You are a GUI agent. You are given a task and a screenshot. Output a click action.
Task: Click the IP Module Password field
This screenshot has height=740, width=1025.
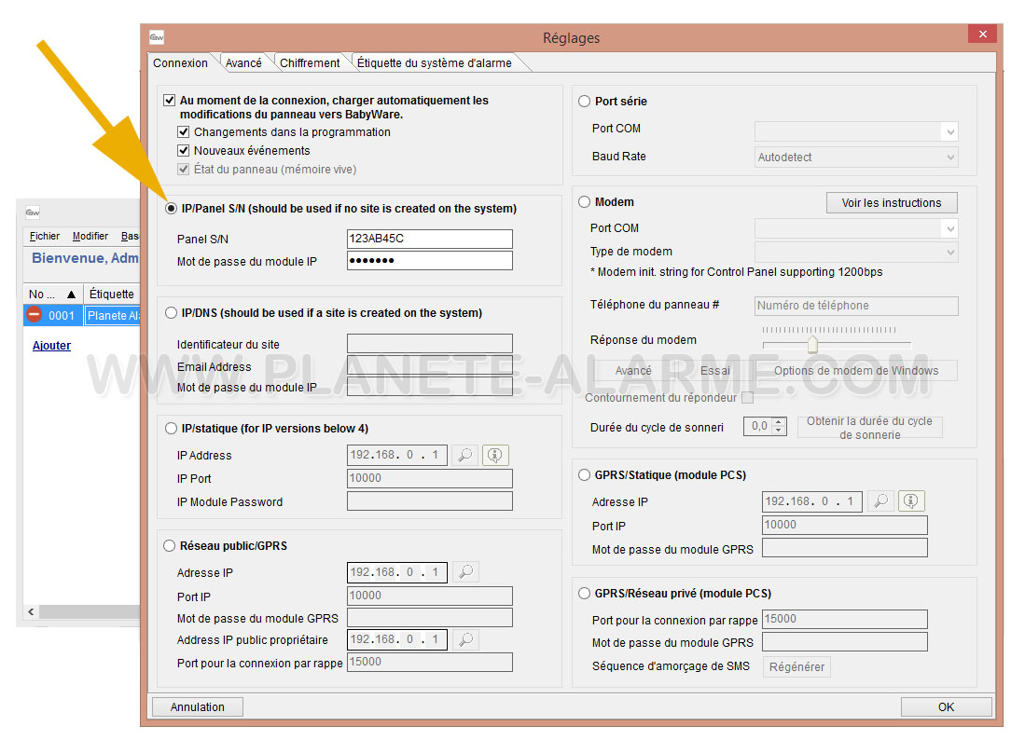tap(429, 501)
